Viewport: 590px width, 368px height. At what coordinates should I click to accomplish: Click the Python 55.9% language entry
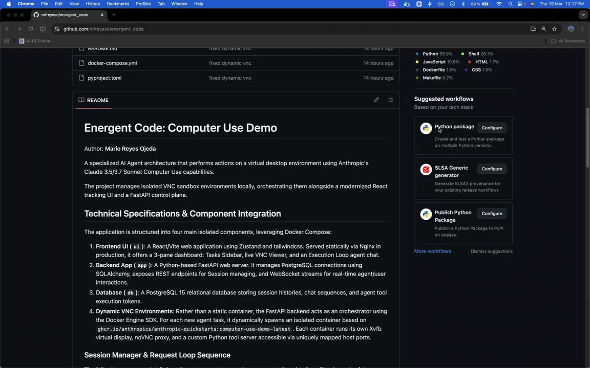point(434,54)
